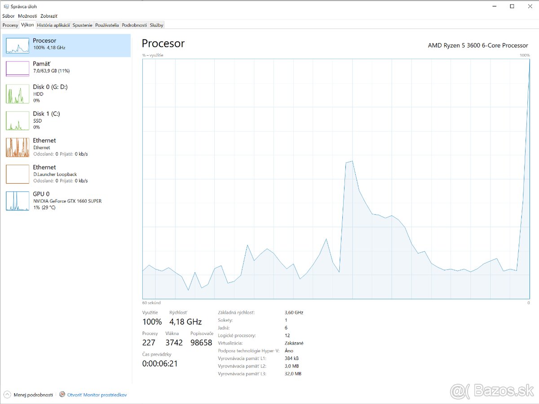539x404 pixels.
Task: Open the Zobraziť menu
Action: pos(49,16)
